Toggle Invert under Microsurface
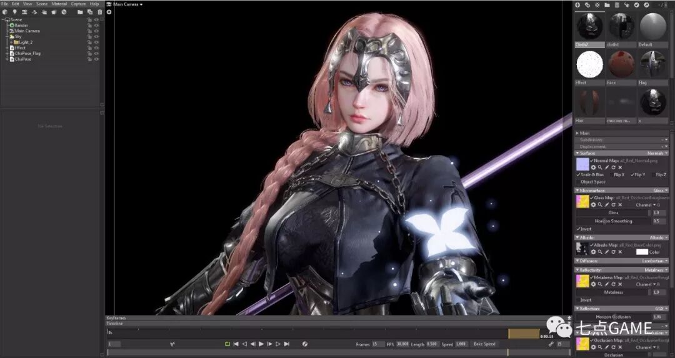The width and height of the screenshot is (675, 358). [579, 229]
